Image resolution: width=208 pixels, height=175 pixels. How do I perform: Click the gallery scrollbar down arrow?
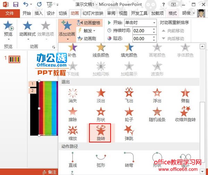pos(202,172)
